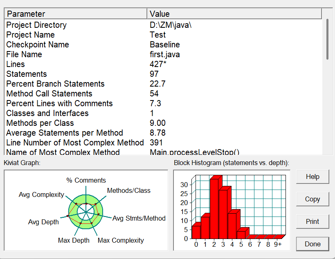
Task: Click the 22.7 value
Action: [x=157, y=84]
